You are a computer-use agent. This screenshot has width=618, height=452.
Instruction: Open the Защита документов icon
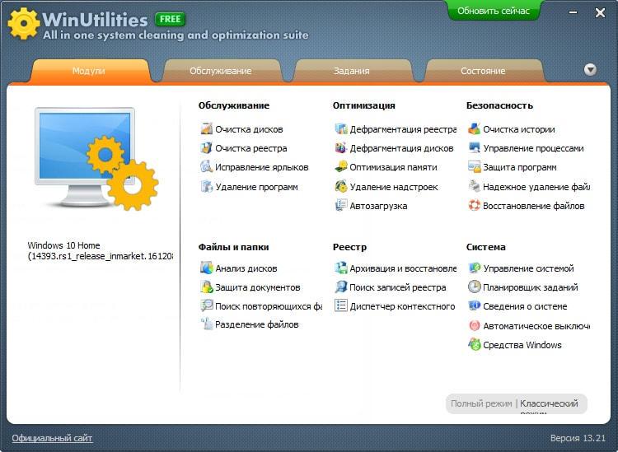point(207,287)
